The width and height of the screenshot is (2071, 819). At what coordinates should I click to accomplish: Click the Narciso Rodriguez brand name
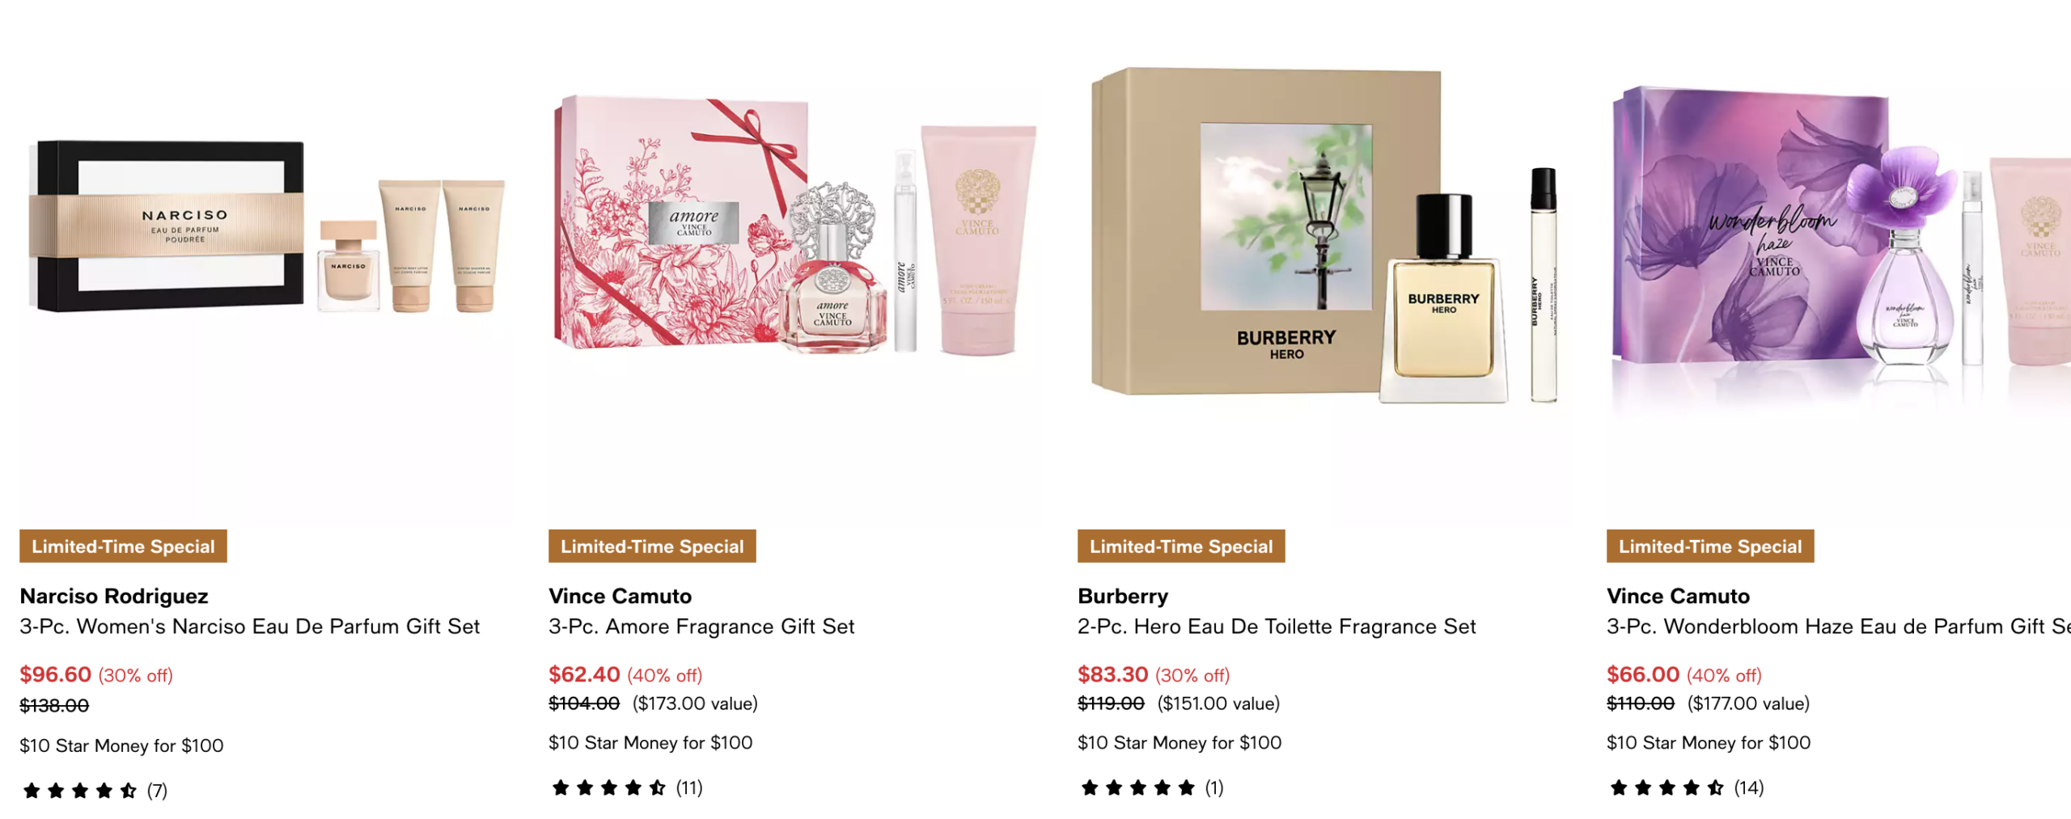114,596
